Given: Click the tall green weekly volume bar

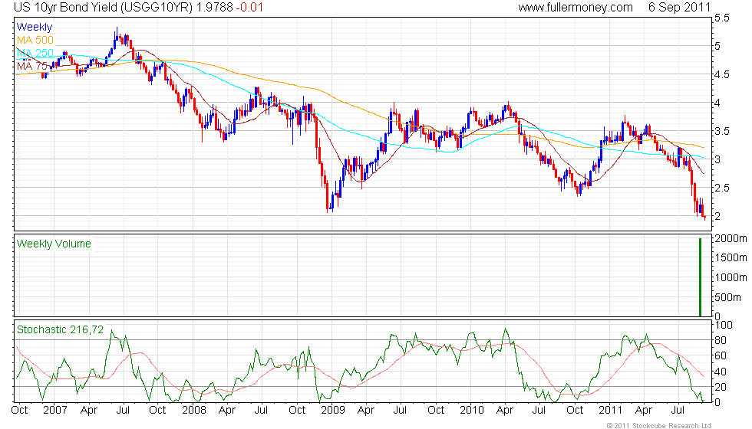Looking at the screenshot, I should coord(700,277).
